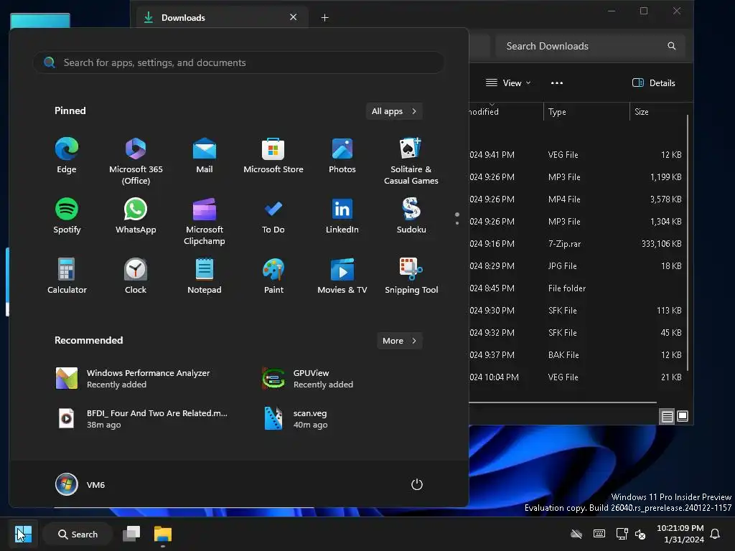The image size is (735, 551).
Task: Open taskbar Search box
Action: [x=78, y=534]
